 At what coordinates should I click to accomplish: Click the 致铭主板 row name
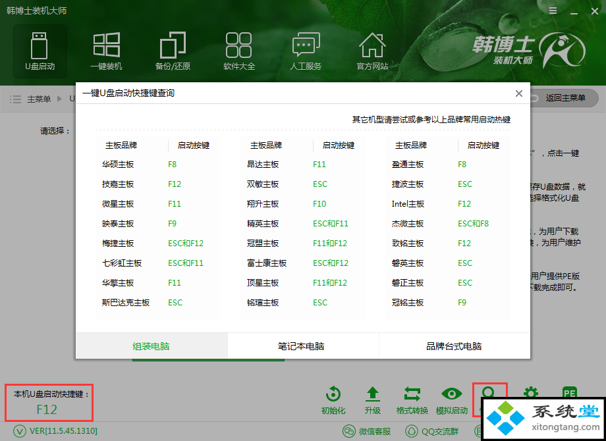(408, 244)
